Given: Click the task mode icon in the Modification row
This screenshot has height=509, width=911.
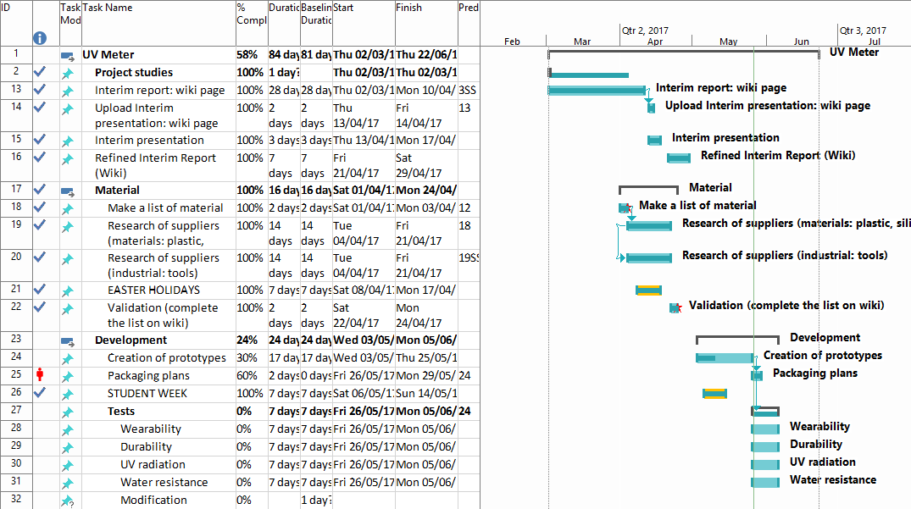Looking at the screenshot, I should tap(68, 501).
